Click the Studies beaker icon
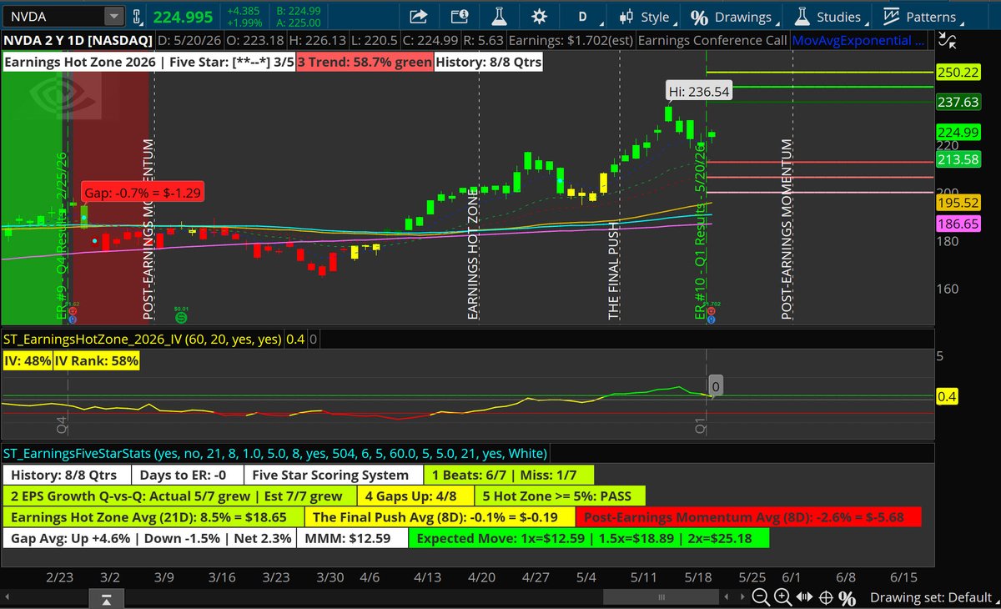This screenshot has width=1001, height=609. point(802,17)
